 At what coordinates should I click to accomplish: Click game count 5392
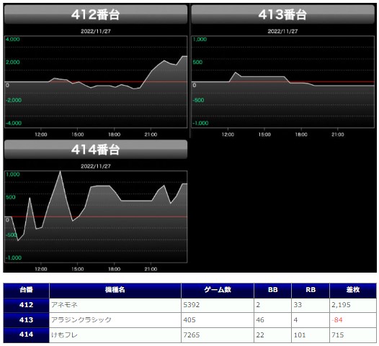[192, 305]
